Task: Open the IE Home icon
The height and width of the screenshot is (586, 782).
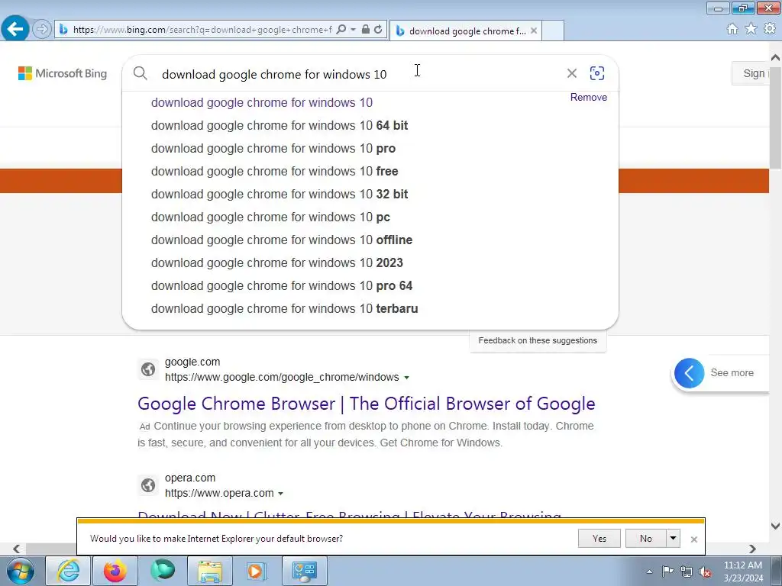Action: pyautogui.click(x=732, y=29)
